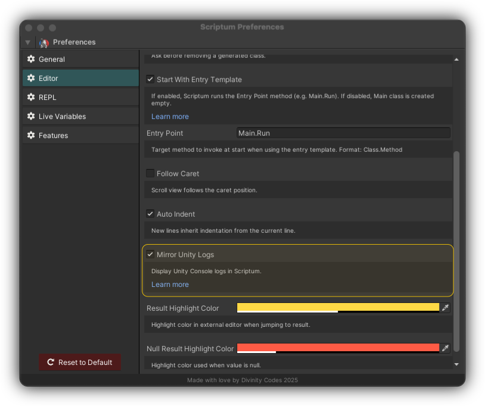Enable the Follow Caret checkbox
Screen dimensions: 485x406
pos(150,173)
